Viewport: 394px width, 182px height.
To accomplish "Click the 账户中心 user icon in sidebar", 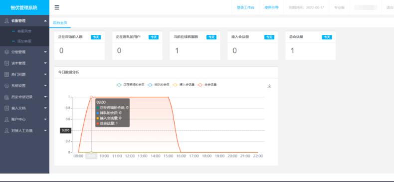I will 7,119.
